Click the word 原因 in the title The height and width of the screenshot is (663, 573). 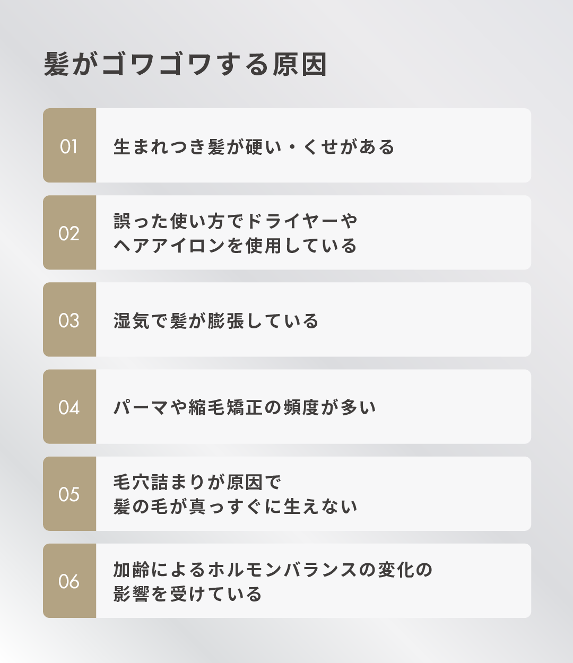coord(299,65)
